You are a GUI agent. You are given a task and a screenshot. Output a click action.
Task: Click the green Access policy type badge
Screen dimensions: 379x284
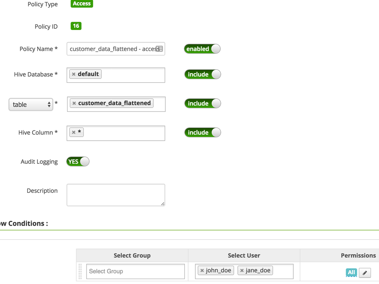coord(82,4)
